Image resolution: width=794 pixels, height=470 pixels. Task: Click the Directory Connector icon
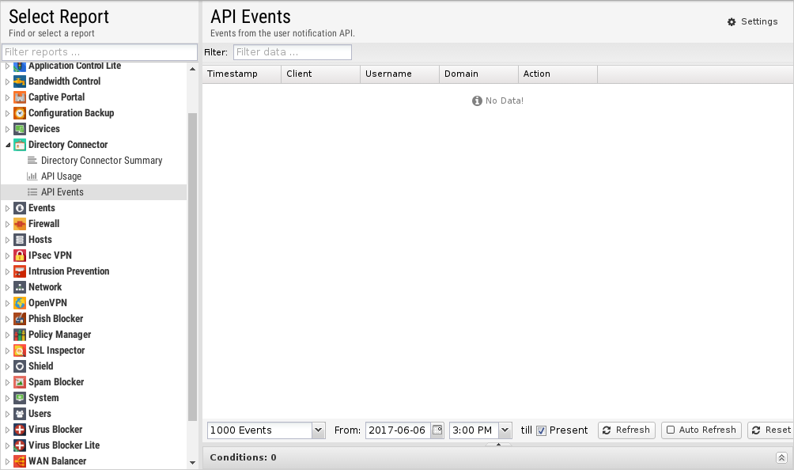pyautogui.click(x=19, y=145)
